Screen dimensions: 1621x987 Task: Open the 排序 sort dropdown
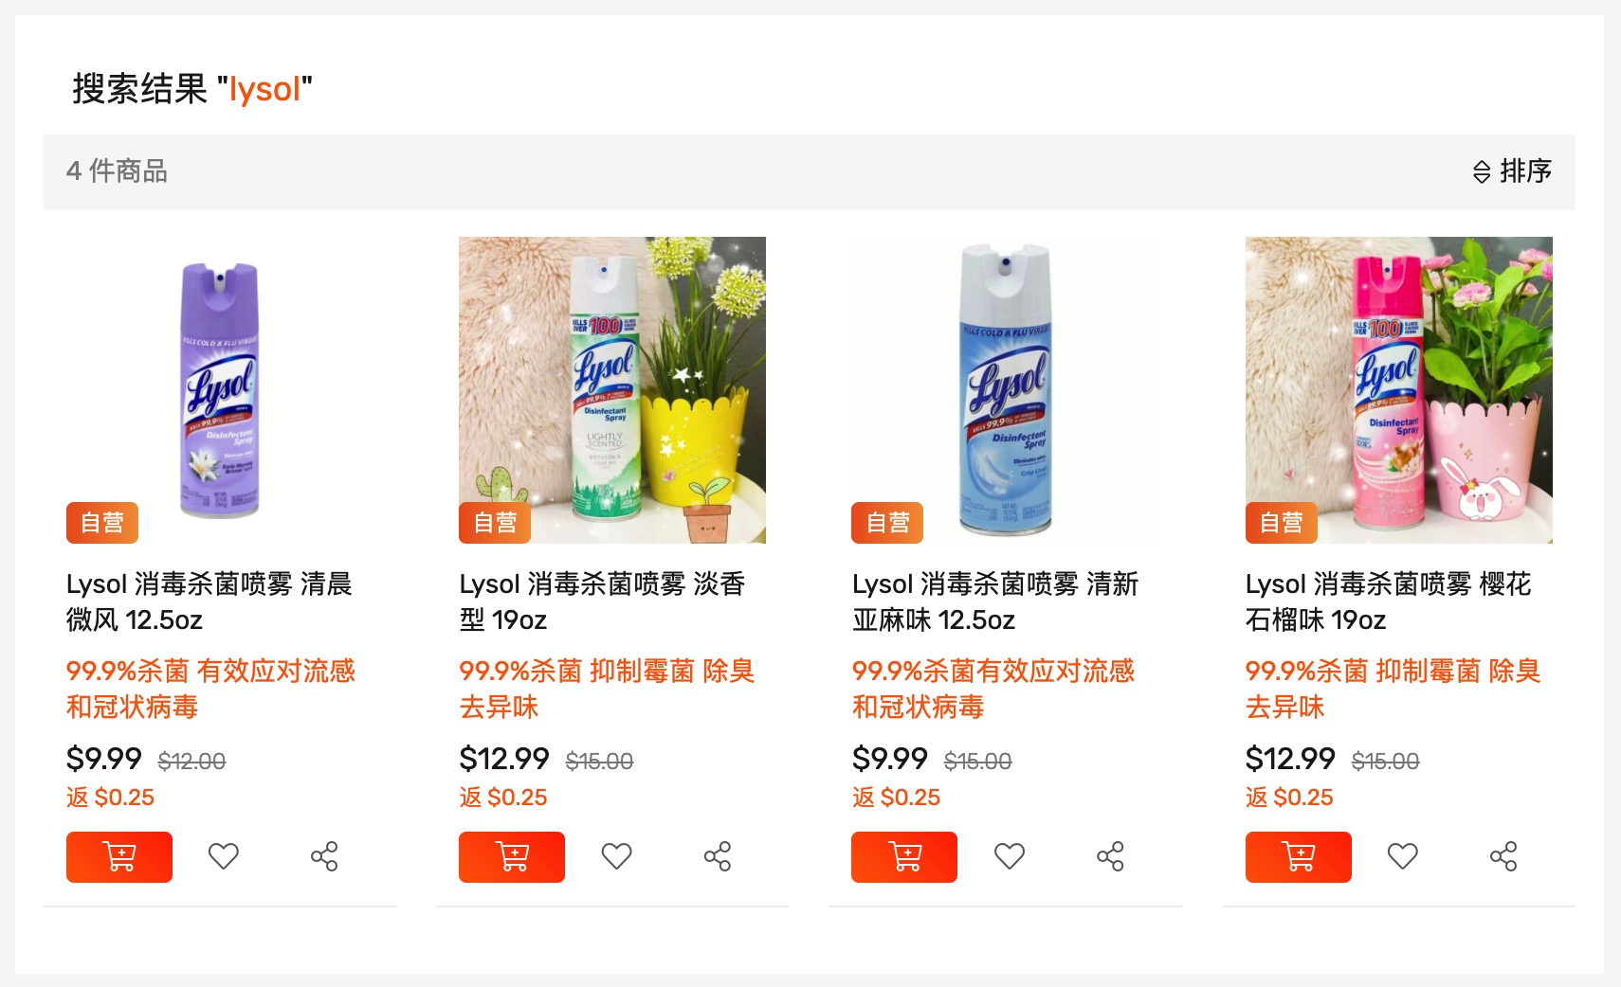1512,171
